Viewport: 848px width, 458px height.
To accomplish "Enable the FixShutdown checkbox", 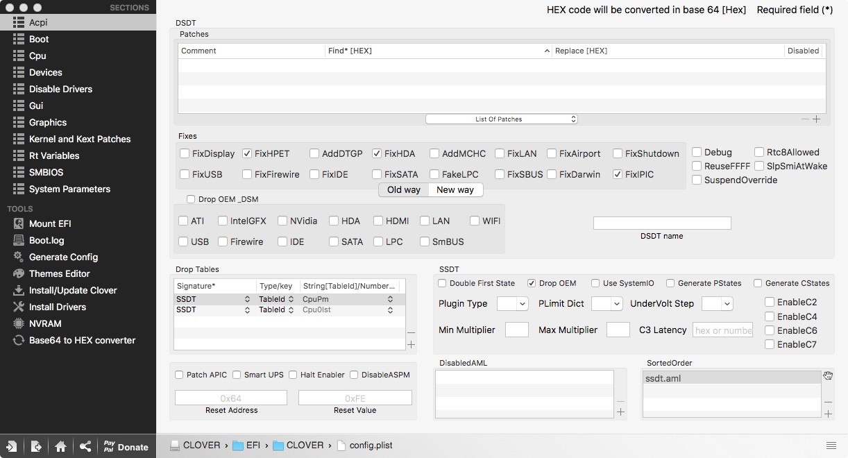I will coord(618,153).
